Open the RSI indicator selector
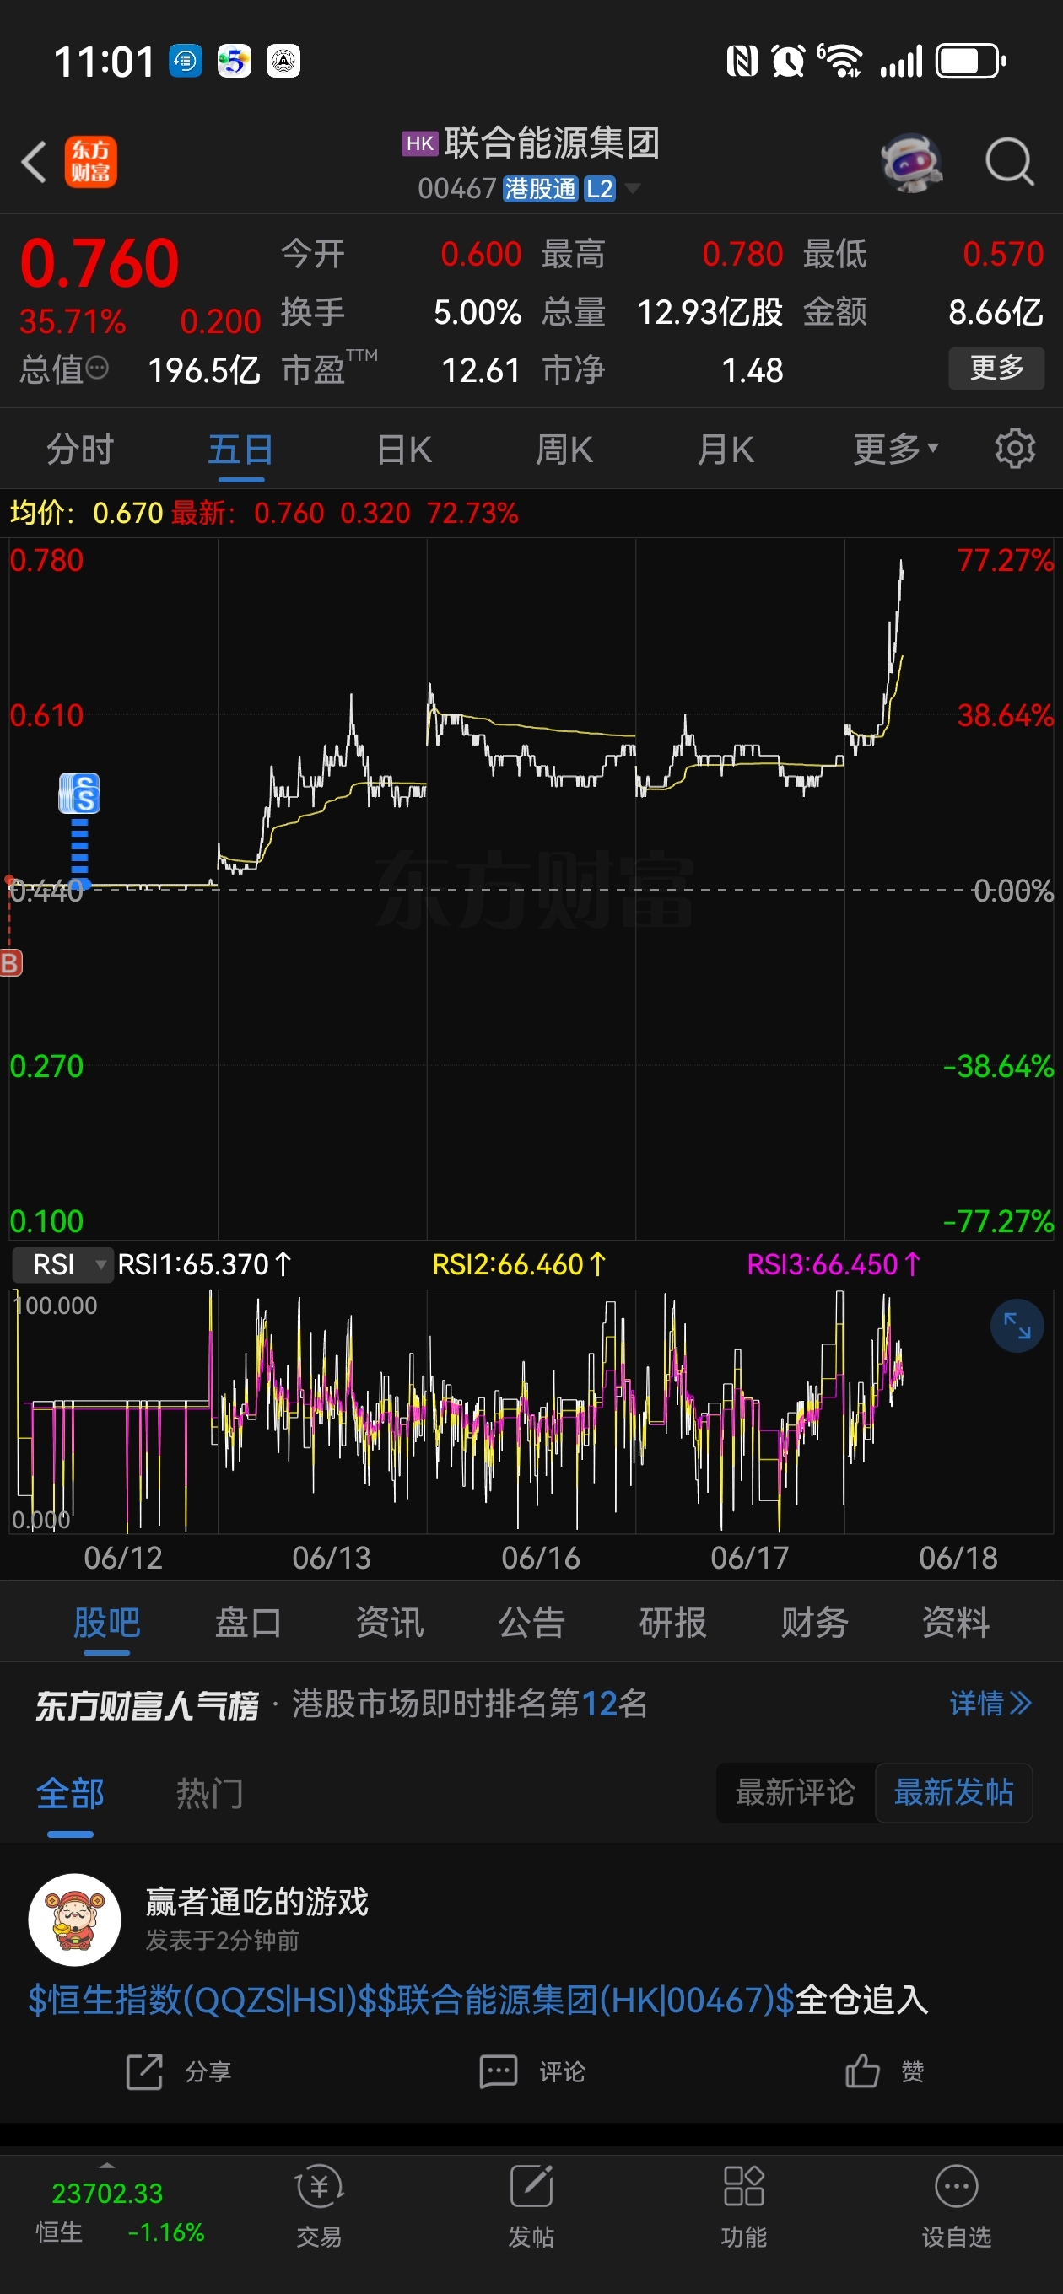Viewport: 1063px width, 2294px height. [63, 1263]
